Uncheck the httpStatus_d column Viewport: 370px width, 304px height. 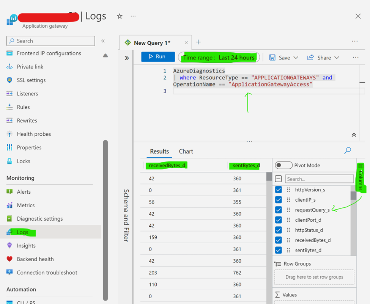click(x=279, y=230)
